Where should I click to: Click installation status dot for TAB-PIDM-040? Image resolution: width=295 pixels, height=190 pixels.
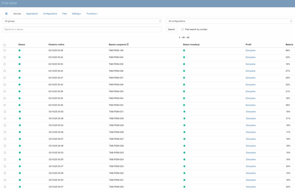coord(184,57)
